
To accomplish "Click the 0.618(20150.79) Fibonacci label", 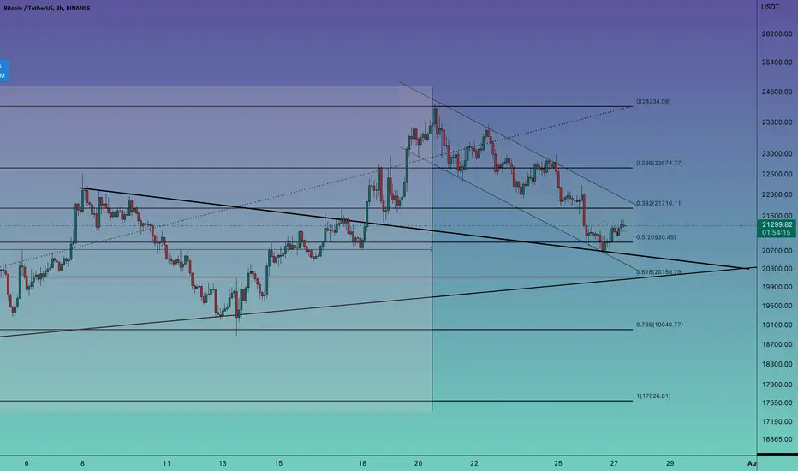I will point(659,272).
